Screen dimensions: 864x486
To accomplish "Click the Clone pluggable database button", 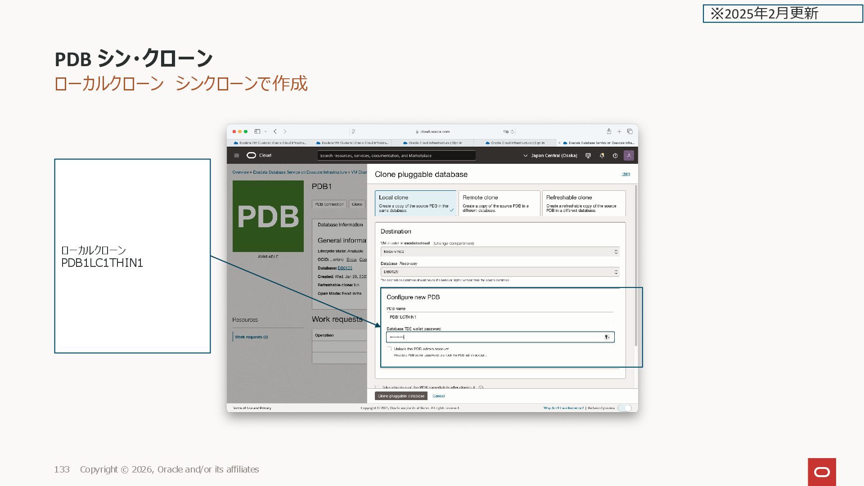I will (401, 396).
